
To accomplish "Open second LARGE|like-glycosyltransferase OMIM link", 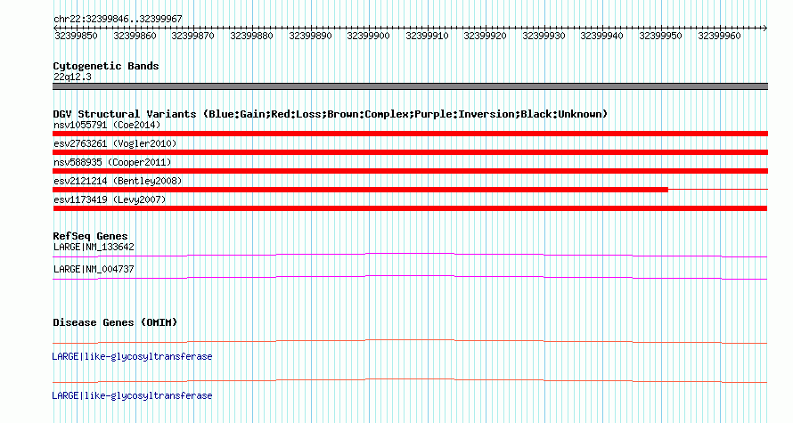I will click(x=132, y=395).
